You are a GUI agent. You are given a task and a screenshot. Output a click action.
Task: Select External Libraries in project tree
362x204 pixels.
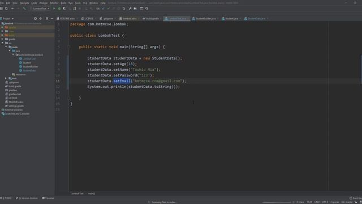click(x=12, y=110)
